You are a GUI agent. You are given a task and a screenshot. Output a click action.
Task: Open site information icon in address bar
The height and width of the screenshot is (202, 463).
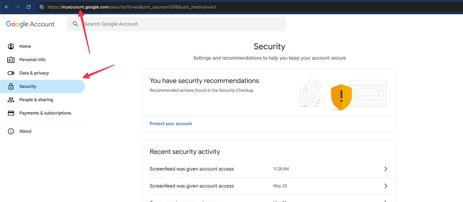pos(42,7)
